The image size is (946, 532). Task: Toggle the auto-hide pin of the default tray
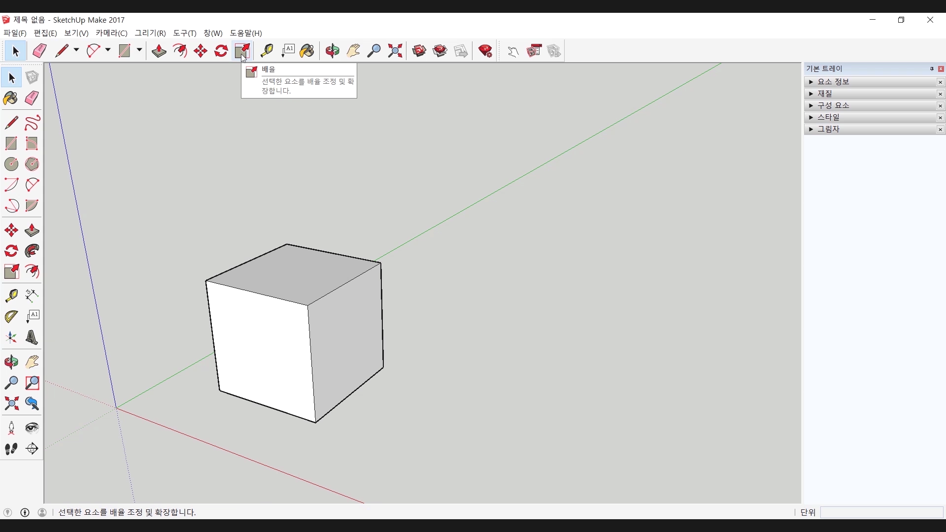[932, 69]
